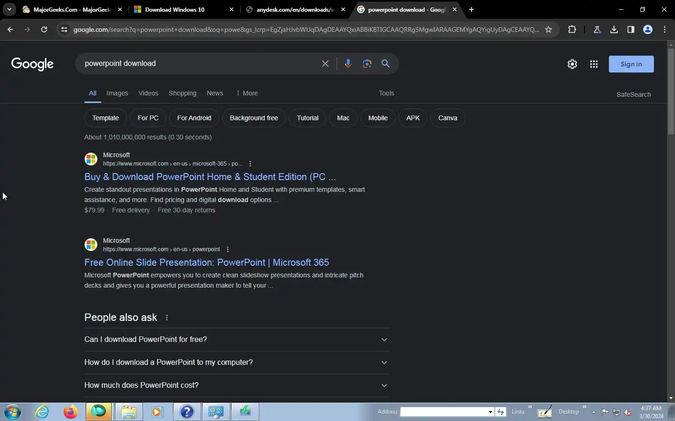Show hidden system tray icons
675x421 pixels.
coord(593,412)
